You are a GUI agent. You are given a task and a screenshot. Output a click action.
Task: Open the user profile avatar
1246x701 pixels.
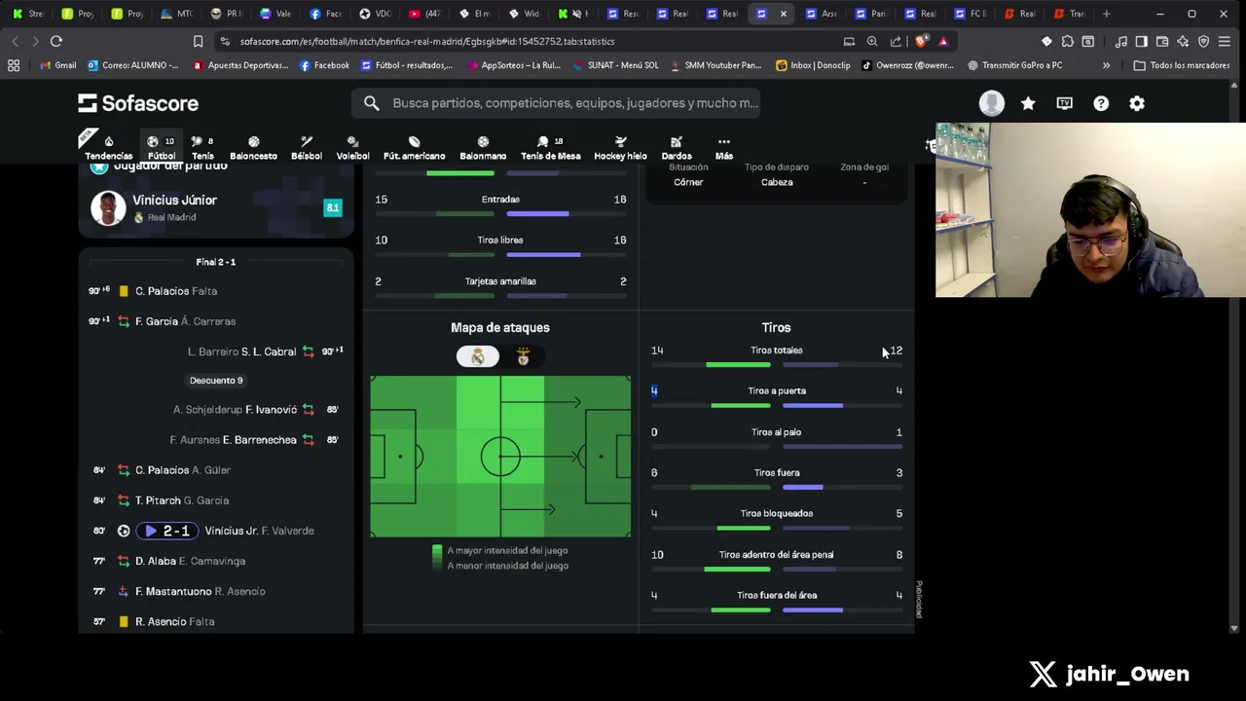(991, 103)
